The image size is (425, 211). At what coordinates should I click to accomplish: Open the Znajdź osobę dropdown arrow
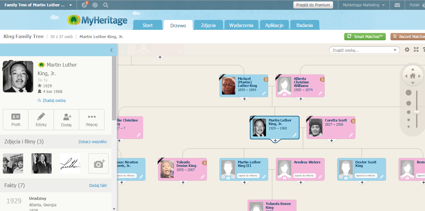coord(395,50)
